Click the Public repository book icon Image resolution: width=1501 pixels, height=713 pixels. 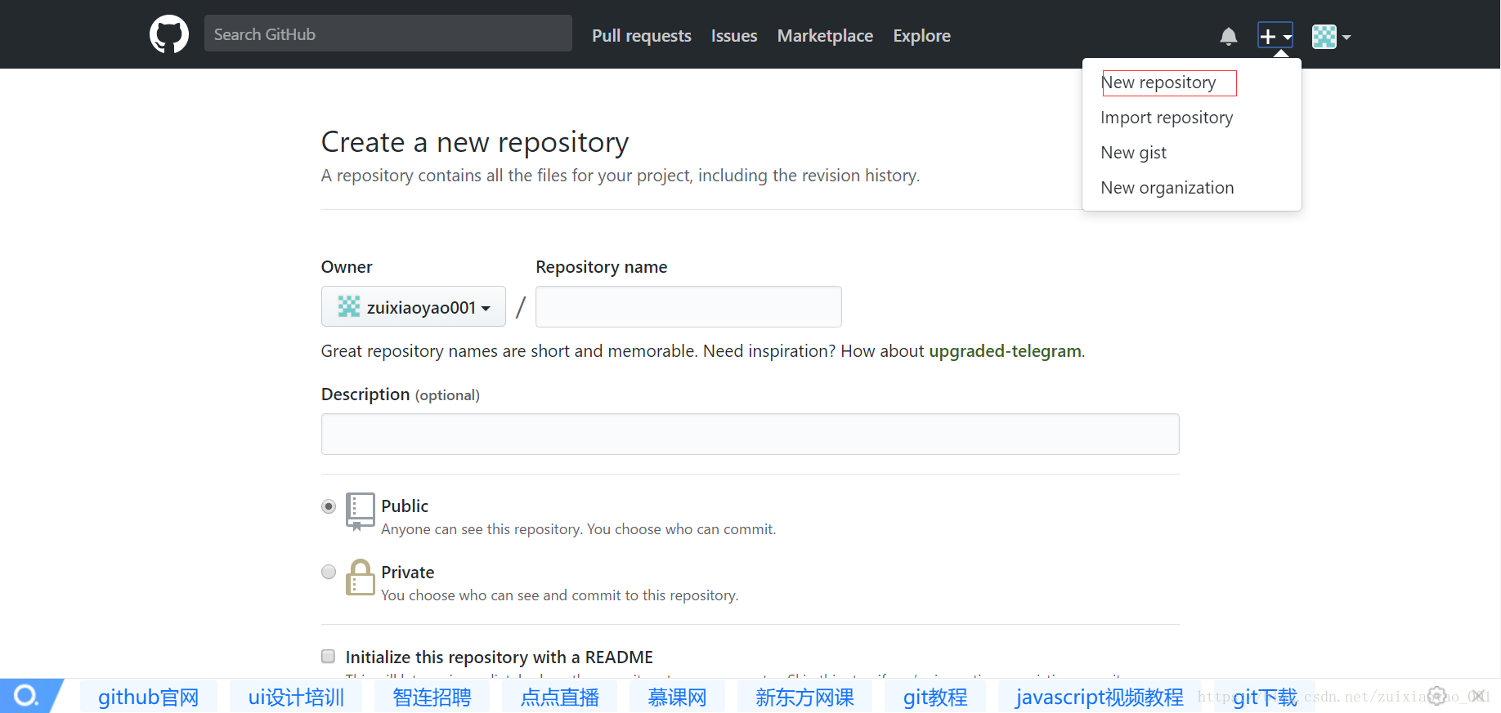pyautogui.click(x=360, y=511)
